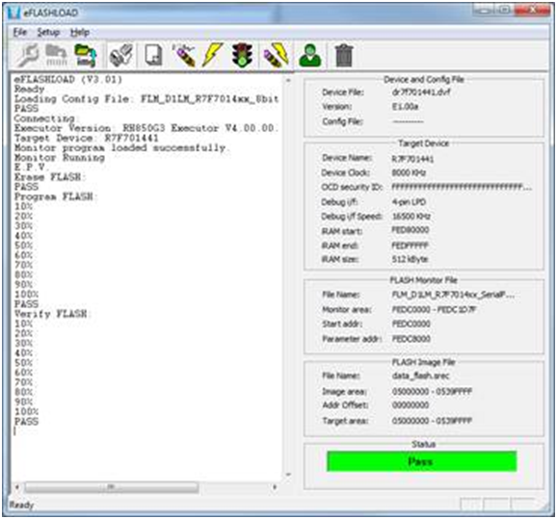Click the 'Verify FLASH:' log line
The height and width of the screenshot is (519, 557).
click(x=53, y=314)
